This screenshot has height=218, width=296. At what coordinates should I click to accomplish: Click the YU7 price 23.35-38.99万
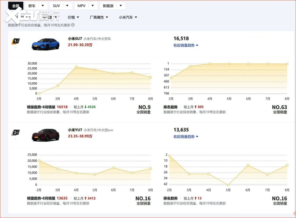[80, 136]
